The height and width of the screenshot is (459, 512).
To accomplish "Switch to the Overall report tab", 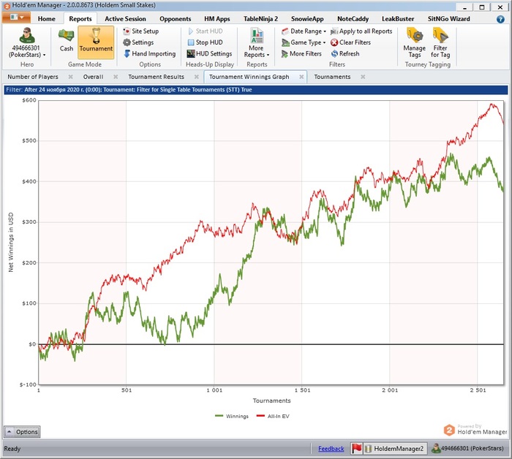I will [94, 77].
